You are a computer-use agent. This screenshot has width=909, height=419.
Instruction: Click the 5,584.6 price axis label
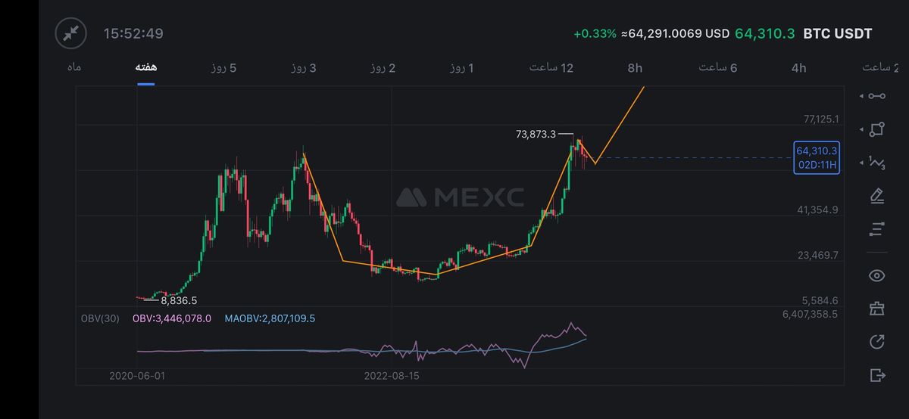click(x=820, y=300)
